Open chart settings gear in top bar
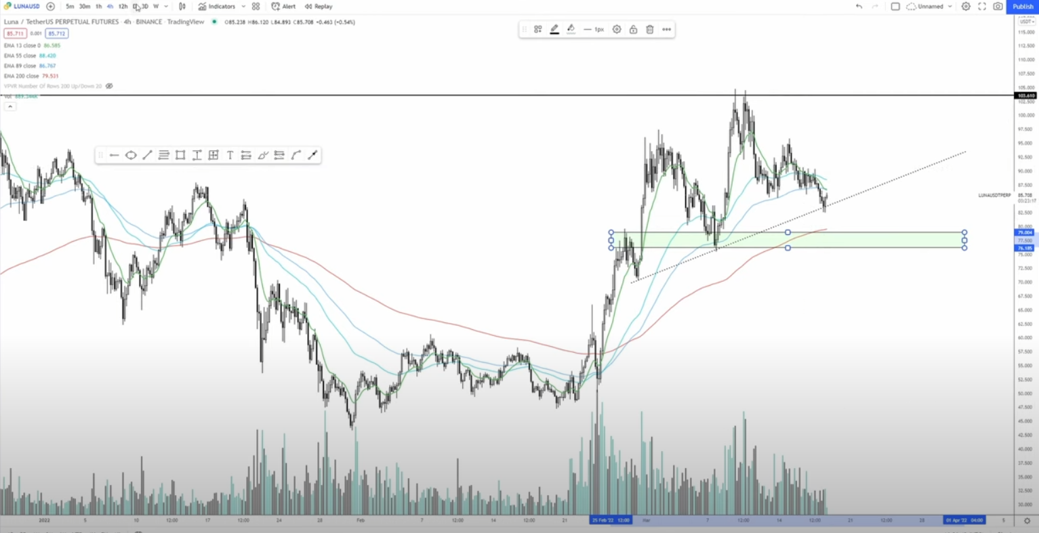This screenshot has height=533, width=1039. [966, 6]
